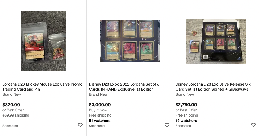This screenshot has height=136, width=259.
Task: Click the 19 watchers label
Action: coord(186,121)
